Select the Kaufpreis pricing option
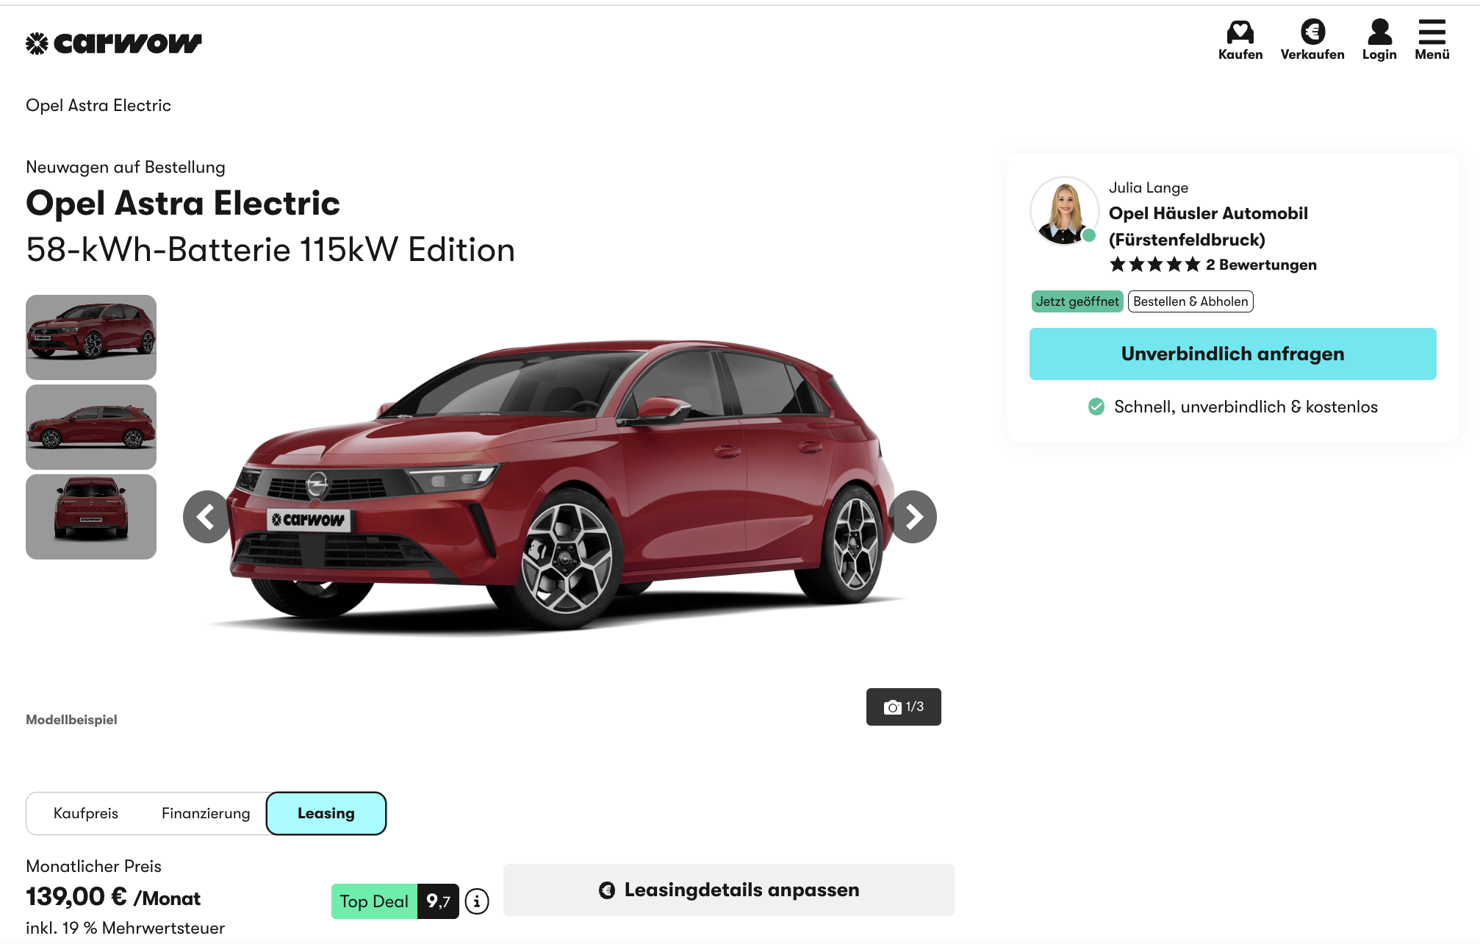 (x=86, y=813)
